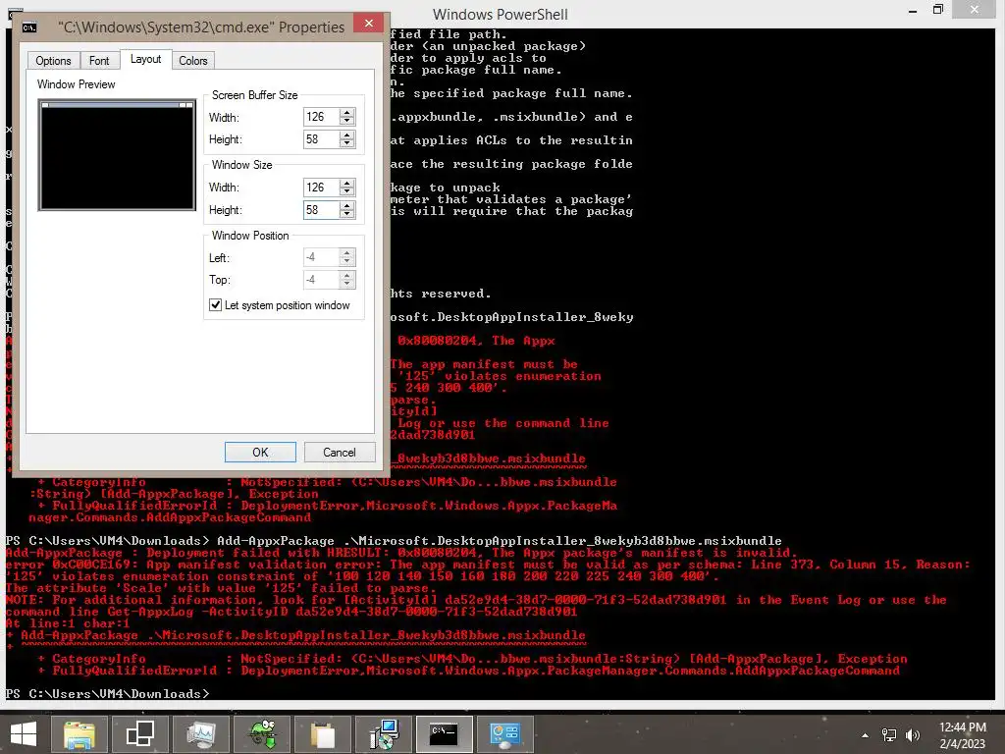Increase Window Size Height
Image resolution: width=1005 pixels, height=754 pixels.
[346, 205]
